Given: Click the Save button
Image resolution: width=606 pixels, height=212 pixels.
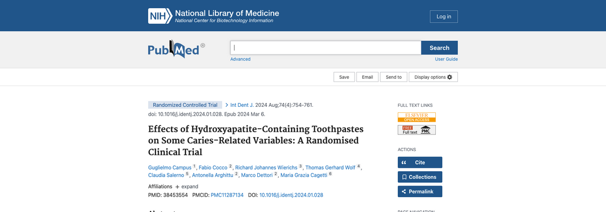Looking at the screenshot, I should pos(344,77).
